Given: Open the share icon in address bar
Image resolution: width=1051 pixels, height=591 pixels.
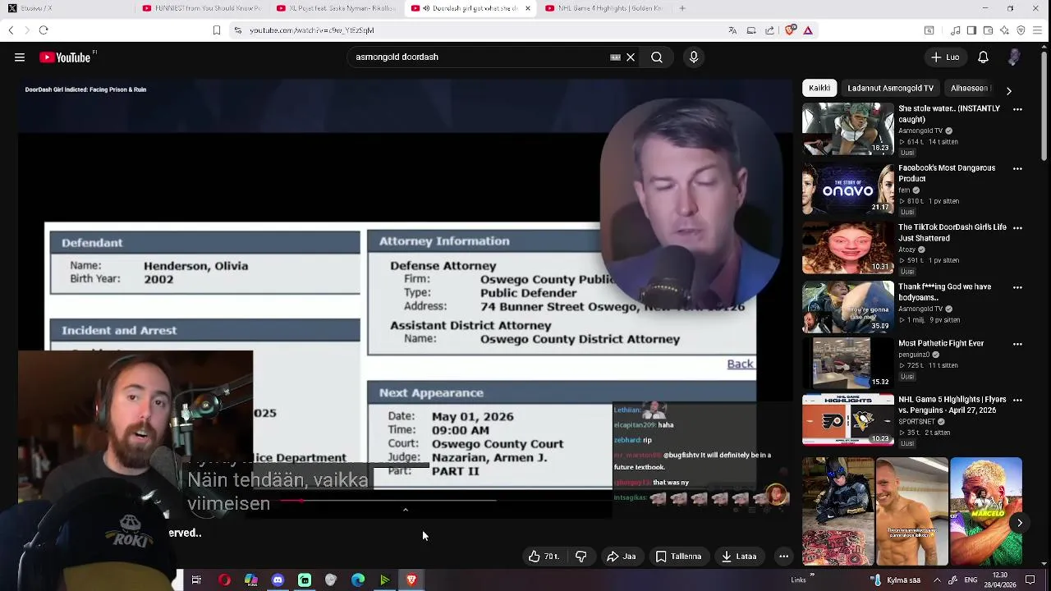Looking at the screenshot, I should pyautogui.click(x=769, y=30).
